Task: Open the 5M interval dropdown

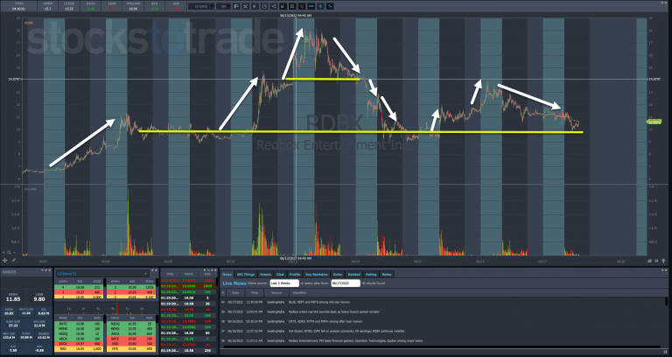Action: [x=223, y=6]
